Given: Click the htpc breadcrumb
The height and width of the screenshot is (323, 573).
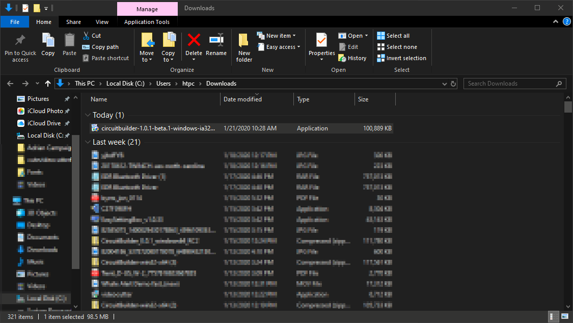Looking at the screenshot, I should tap(188, 84).
